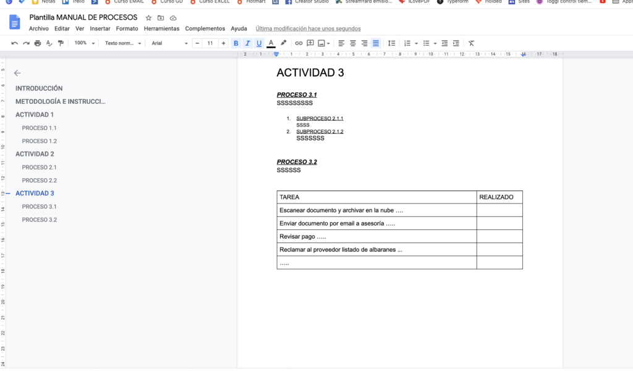Open Última modificación version history link
Viewport: 633px width, 371px height.
[308, 28]
